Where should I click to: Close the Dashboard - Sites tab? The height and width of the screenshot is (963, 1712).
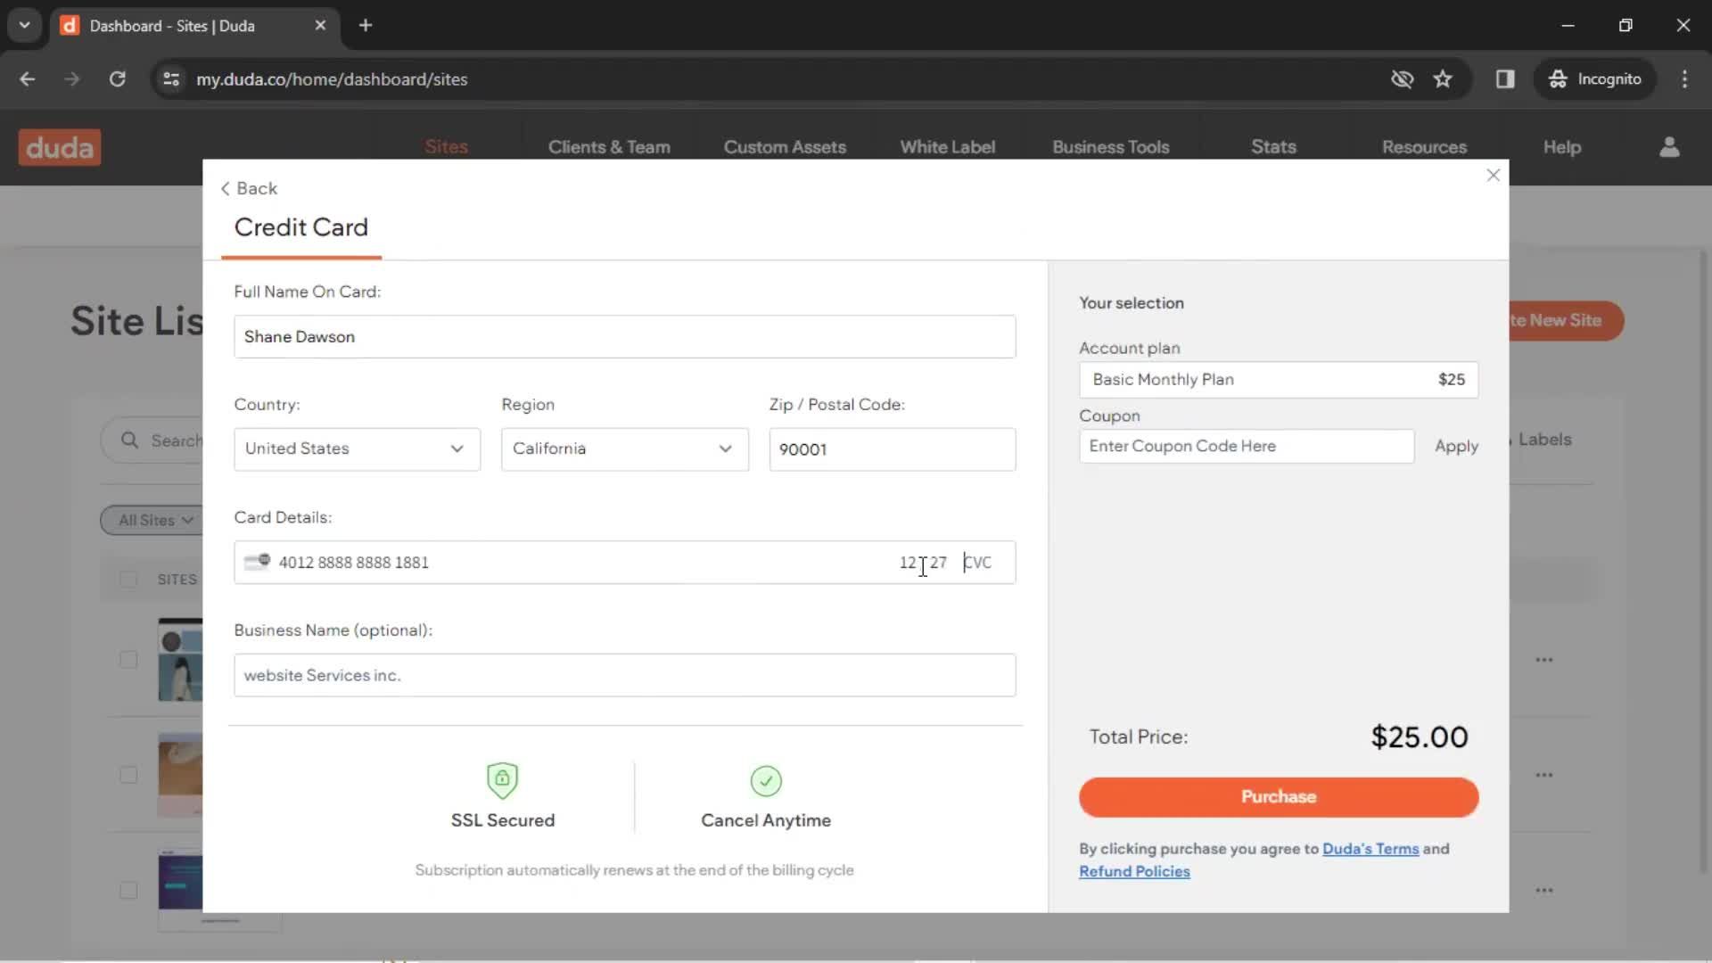320,25
